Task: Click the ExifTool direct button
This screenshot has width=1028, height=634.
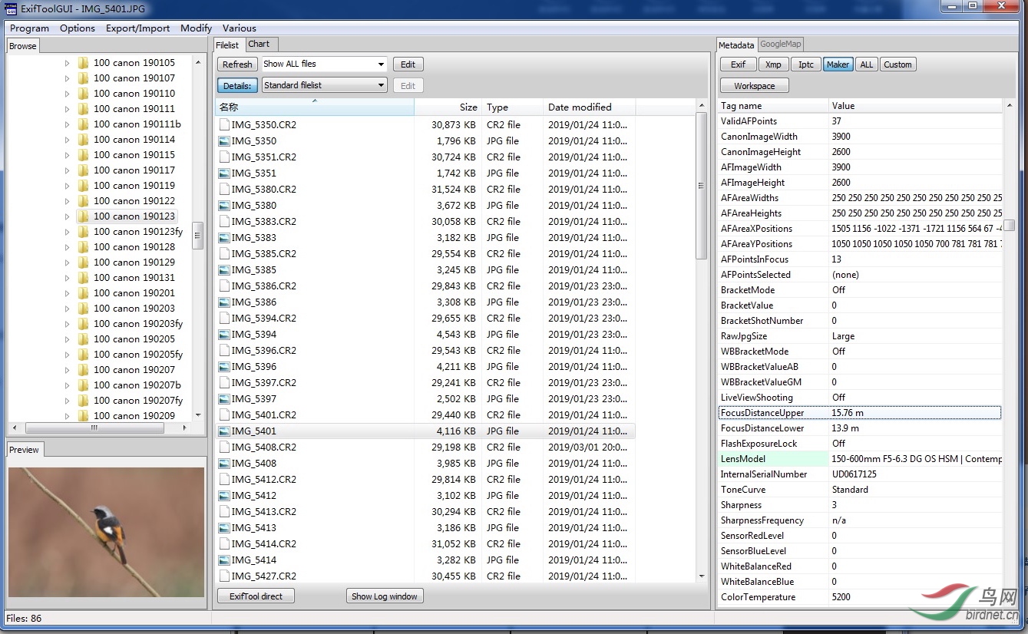Action: pos(256,596)
